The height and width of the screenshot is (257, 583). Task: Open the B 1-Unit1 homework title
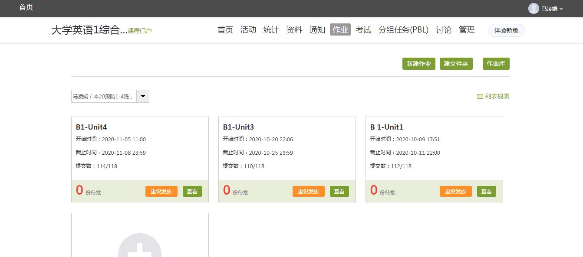point(387,127)
